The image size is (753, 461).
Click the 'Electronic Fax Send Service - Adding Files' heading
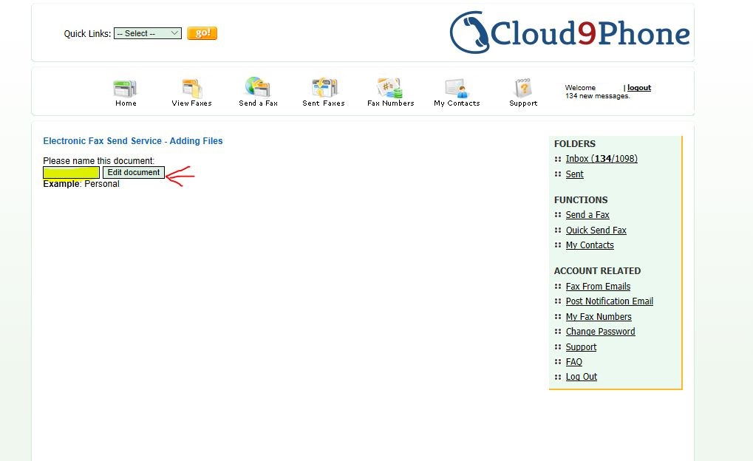(x=133, y=140)
